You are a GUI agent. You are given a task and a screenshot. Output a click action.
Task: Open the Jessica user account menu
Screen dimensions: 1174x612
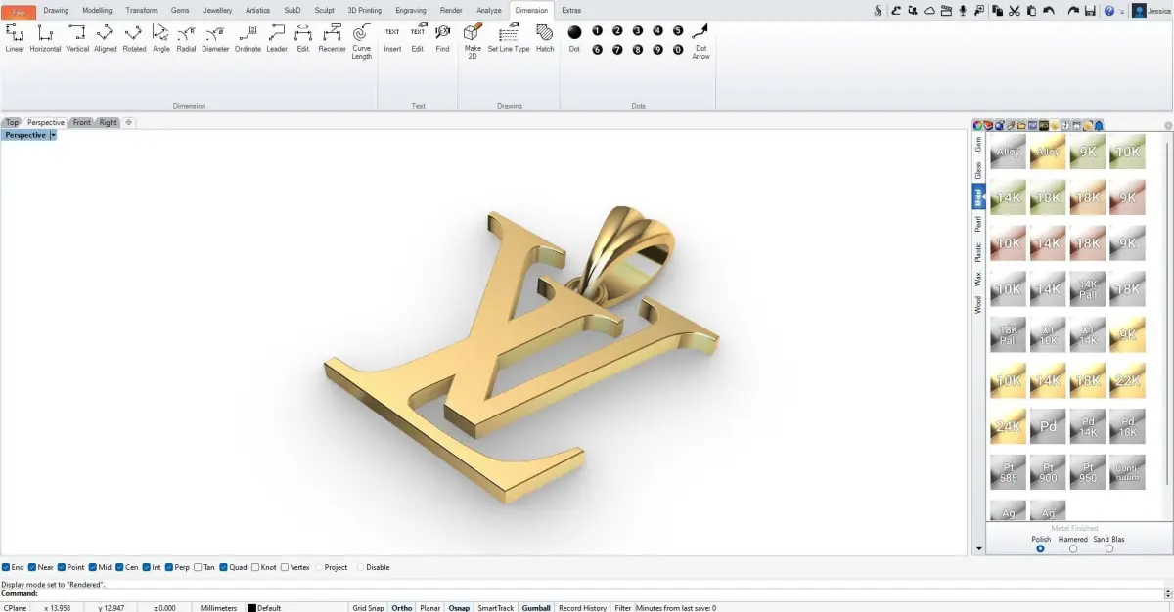[x=1152, y=10]
